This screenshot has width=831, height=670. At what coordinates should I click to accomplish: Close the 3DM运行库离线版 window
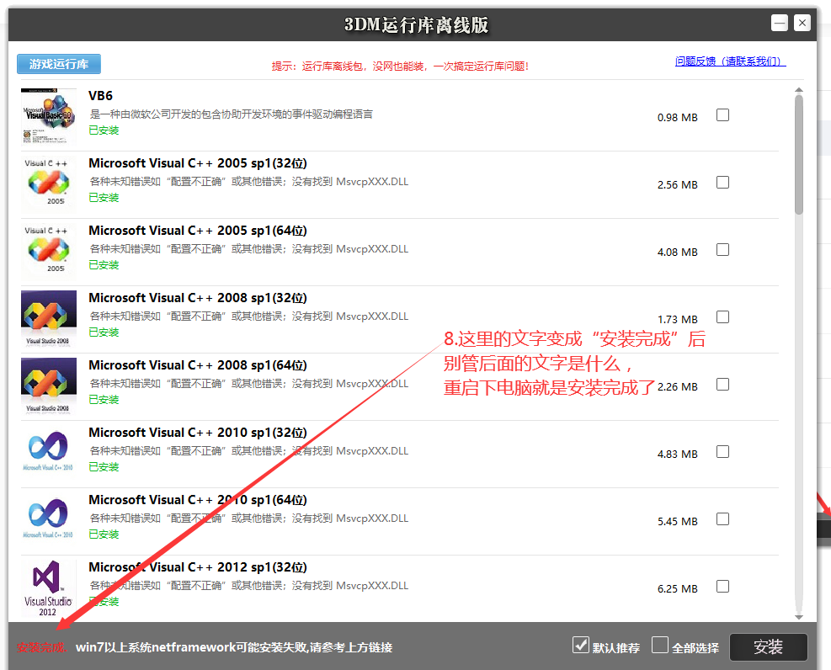(802, 24)
